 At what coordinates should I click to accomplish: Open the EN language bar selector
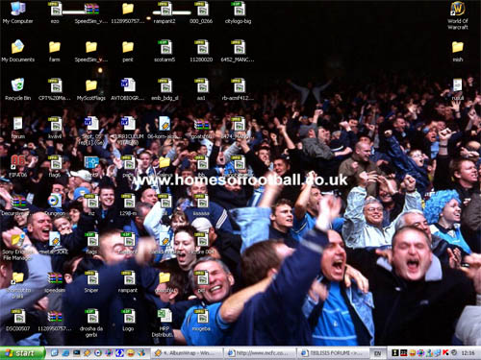pos(377,353)
